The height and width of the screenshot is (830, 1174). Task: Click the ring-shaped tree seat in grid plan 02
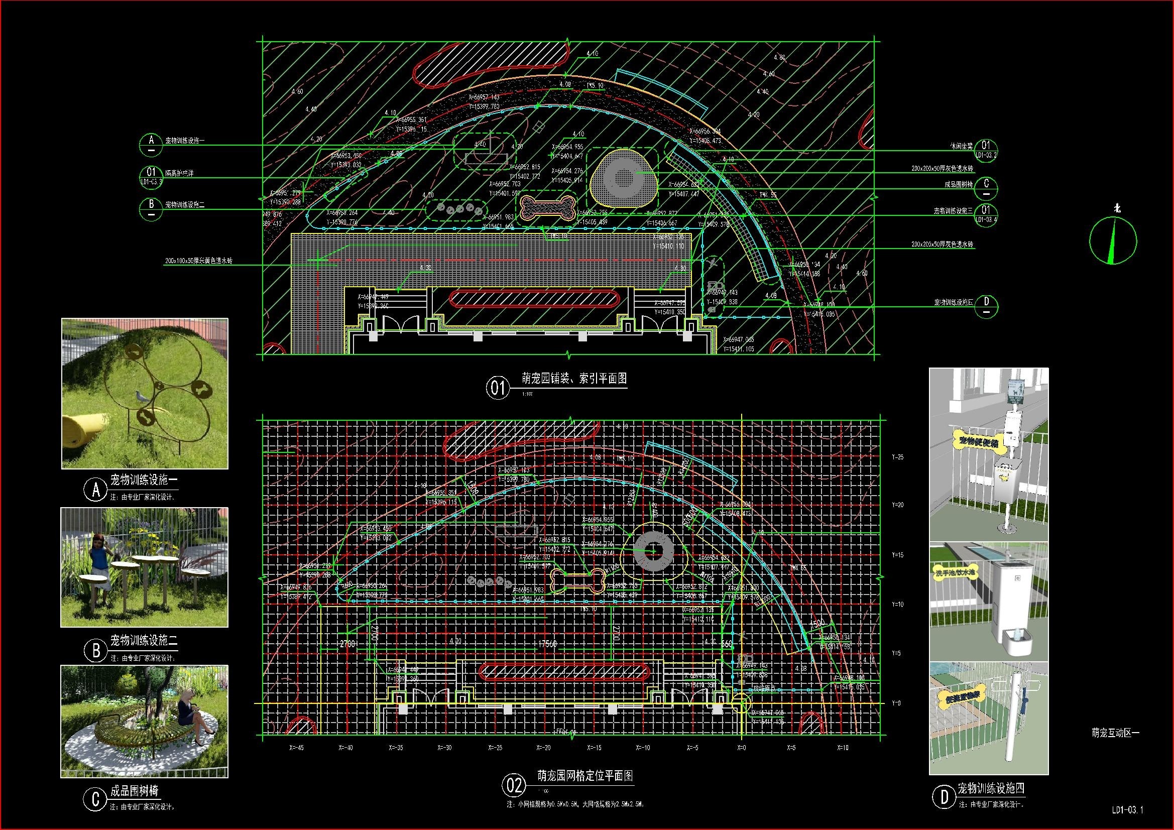(653, 551)
